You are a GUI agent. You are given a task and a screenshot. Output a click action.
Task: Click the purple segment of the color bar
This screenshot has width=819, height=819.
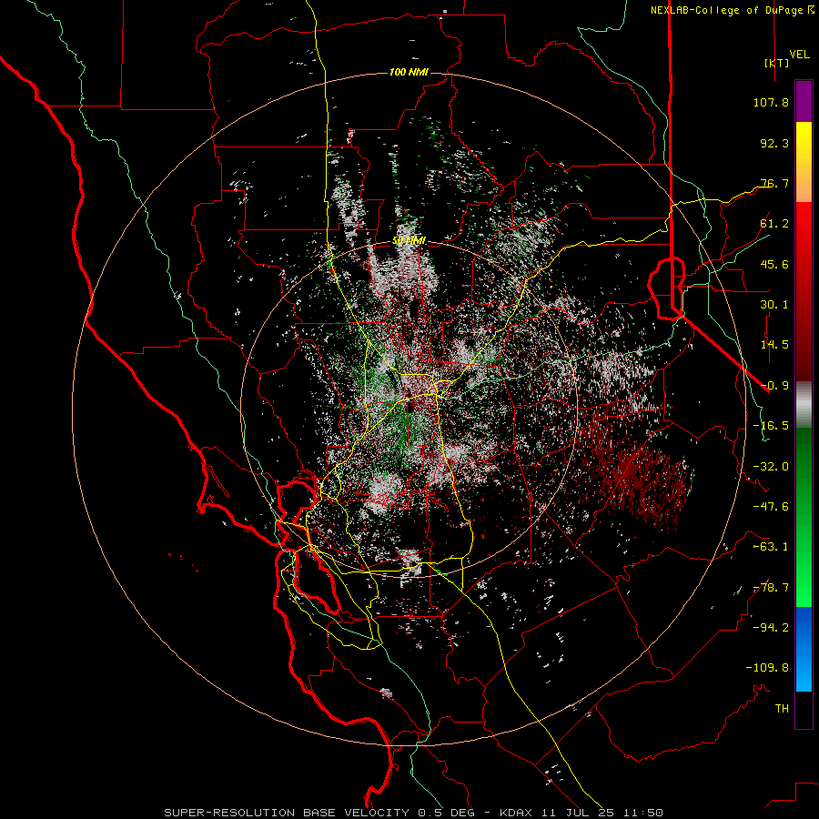tap(804, 101)
